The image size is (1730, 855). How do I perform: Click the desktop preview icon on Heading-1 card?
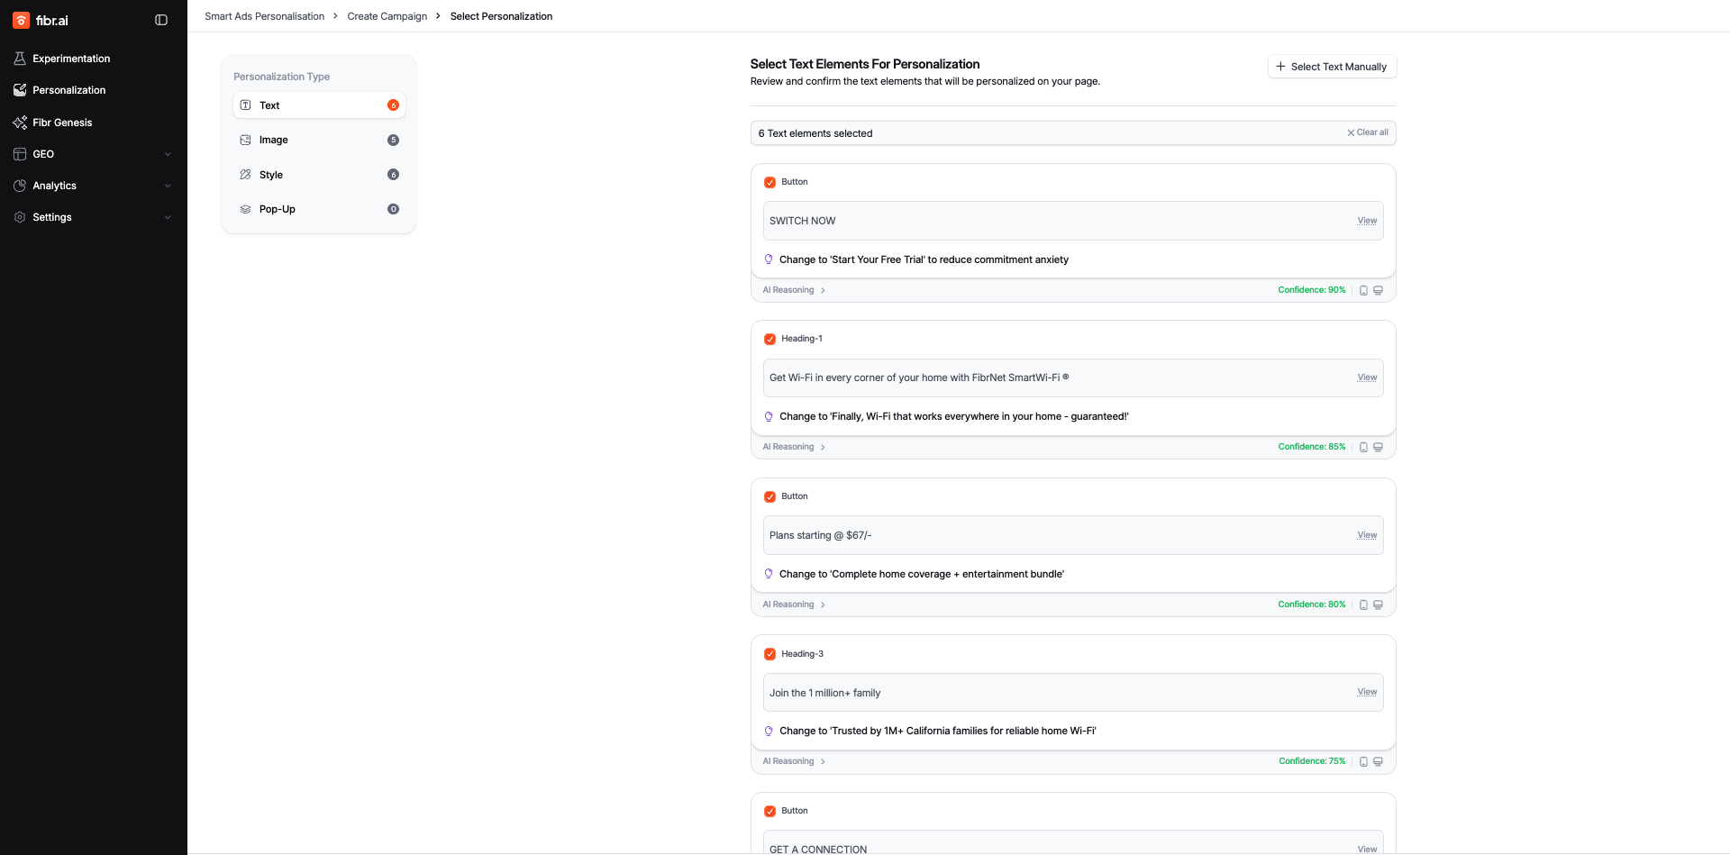coord(1378,448)
